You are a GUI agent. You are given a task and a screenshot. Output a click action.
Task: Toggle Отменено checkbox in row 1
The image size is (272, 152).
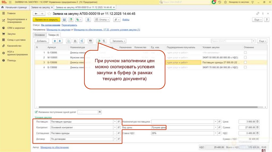[x=245, y=53]
